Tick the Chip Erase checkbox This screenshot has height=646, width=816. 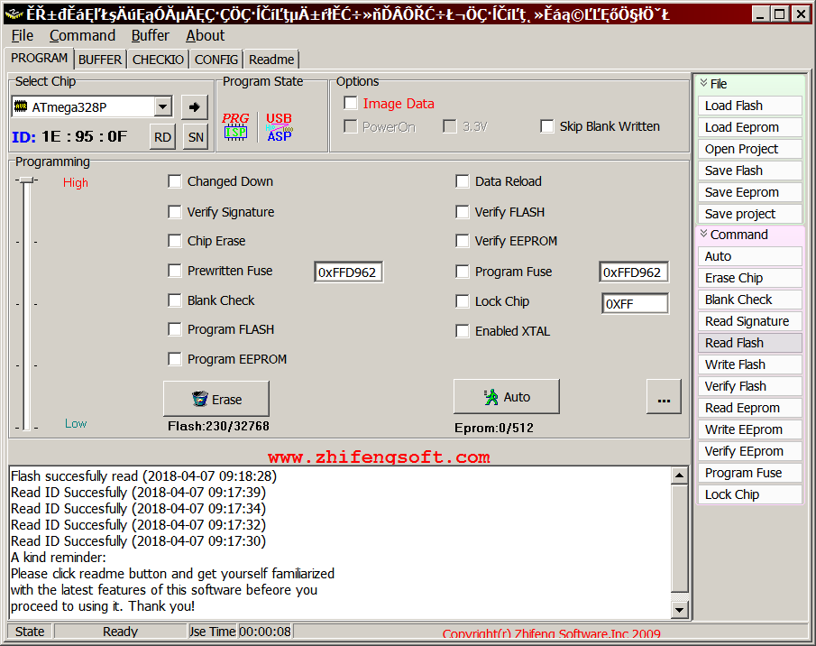175,241
